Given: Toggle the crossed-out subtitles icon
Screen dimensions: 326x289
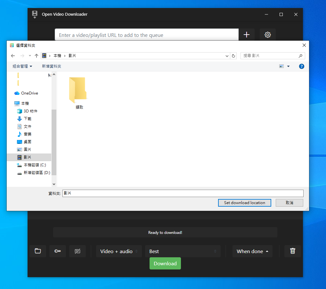Looking at the screenshot, I should tap(77, 251).
